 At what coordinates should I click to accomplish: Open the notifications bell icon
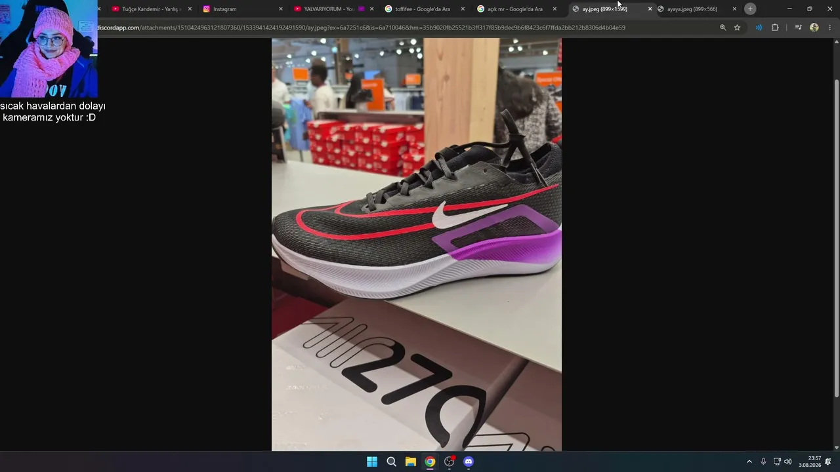[x=828, y=462]
